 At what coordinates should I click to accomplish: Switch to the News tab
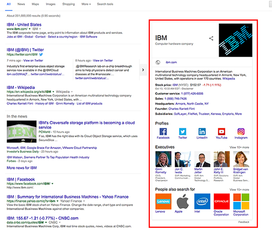[21, 4]
